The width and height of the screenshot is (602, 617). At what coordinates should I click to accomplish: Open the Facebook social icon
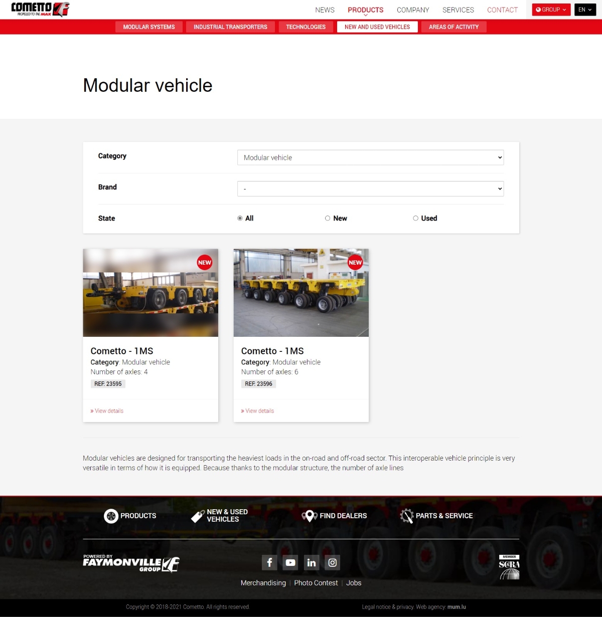click(269, 562)
